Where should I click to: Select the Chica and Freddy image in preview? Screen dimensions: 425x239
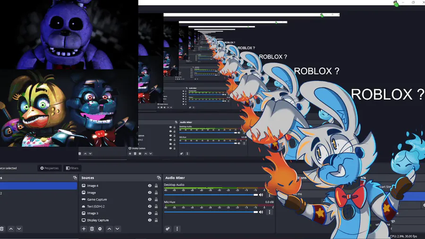coord(69,108)
